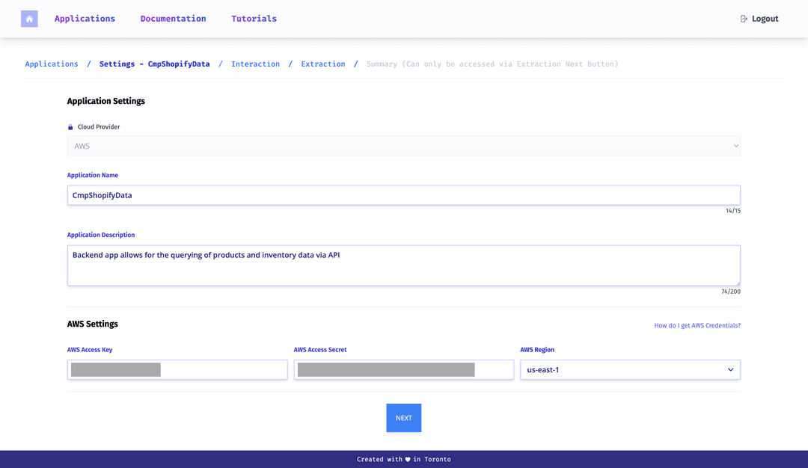Open the Cloud Provider AWS dropdown
This screenshot has height=468, width=808.
click(403, 146)
